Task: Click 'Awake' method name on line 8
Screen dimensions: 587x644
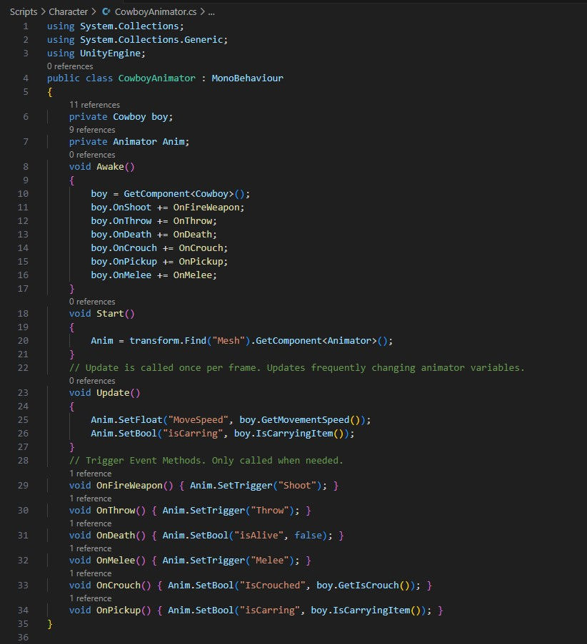Action: (110, 167)
